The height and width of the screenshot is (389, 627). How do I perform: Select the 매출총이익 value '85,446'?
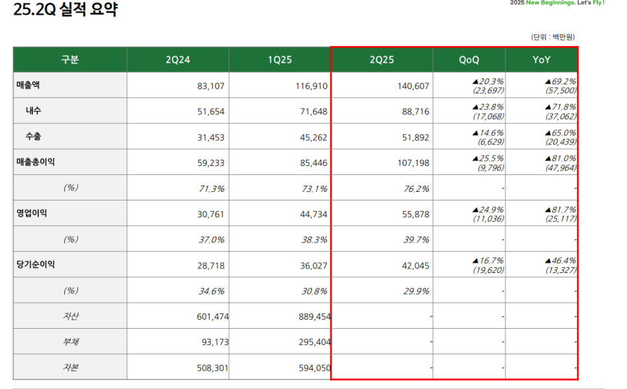point(314,163)
